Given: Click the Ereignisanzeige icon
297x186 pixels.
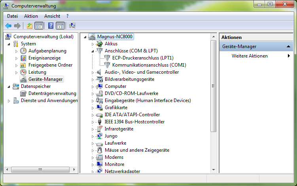Looking at the screenshot, I should (23, 58).
